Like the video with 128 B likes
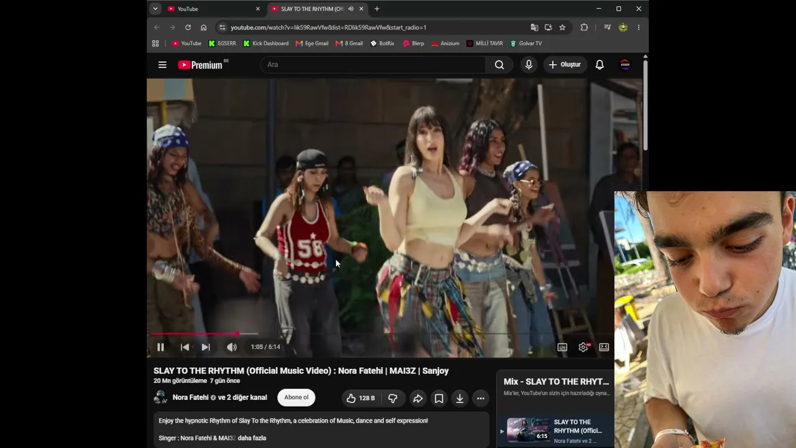 click(x=361, y=398)
